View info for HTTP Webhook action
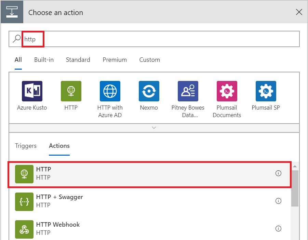 point(278,229)
